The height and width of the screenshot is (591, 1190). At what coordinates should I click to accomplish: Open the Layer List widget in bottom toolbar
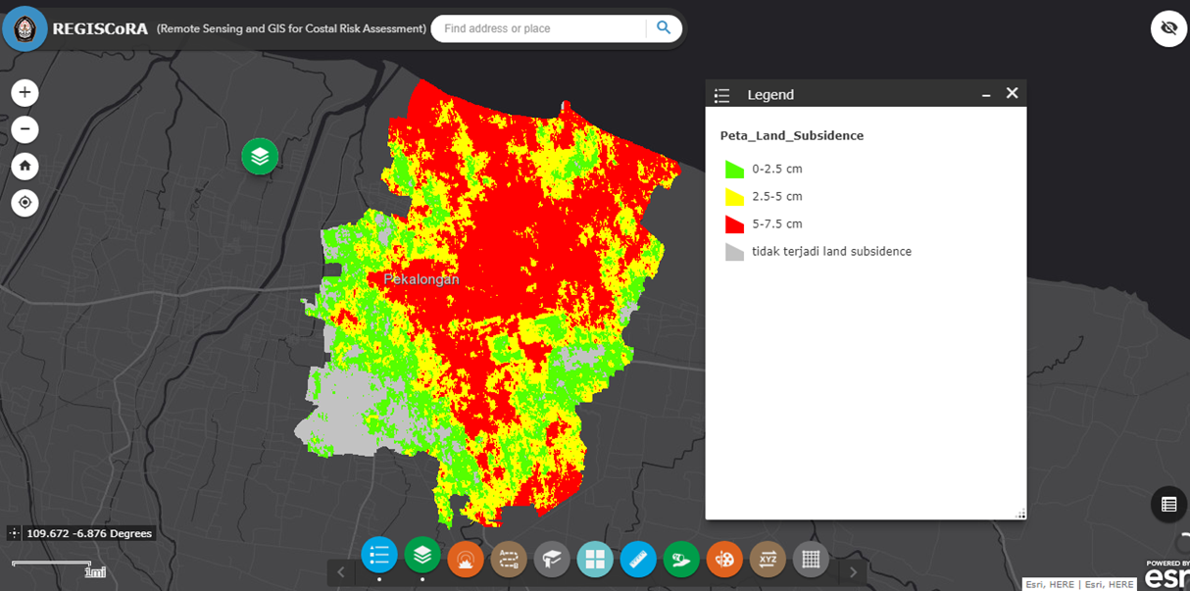pyautogui.click(x=422, y=555)
